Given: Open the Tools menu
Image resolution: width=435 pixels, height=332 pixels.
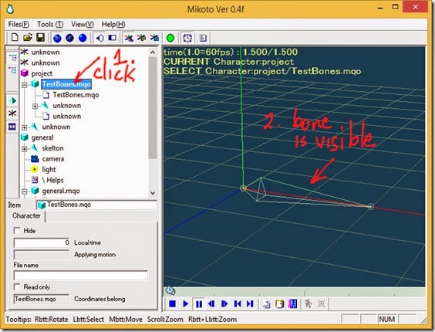Looking at the screenshot, I should (x=50, y=25).
